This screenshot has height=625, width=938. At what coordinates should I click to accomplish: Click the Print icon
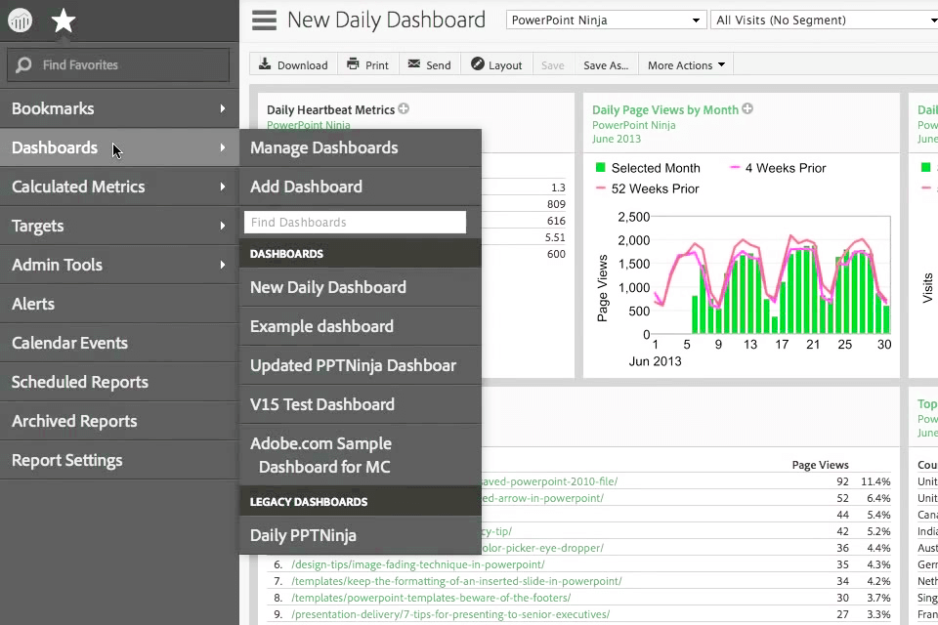coord(351,64)
